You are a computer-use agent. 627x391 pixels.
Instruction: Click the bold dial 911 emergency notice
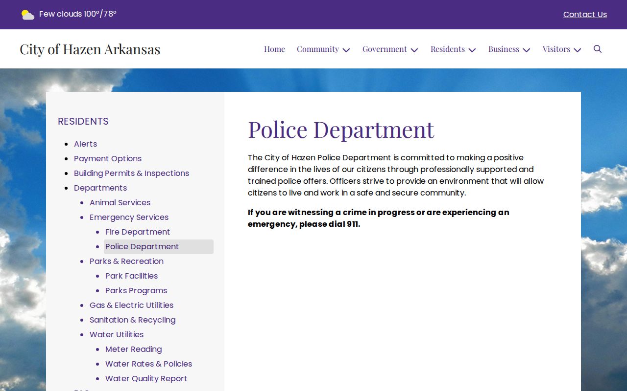coord(379,218)
